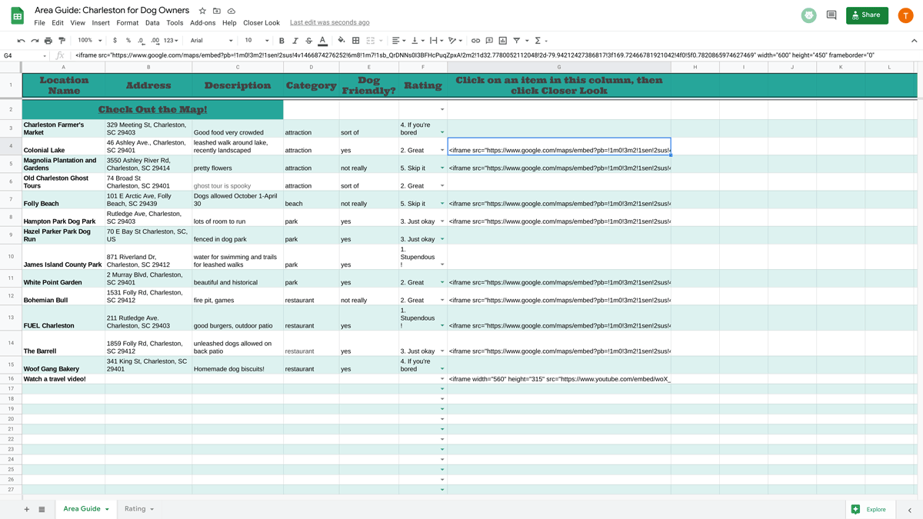Viewport: 923px width, 519px height.
Task: Select the Paint format tool
Action: pos(62,41)
